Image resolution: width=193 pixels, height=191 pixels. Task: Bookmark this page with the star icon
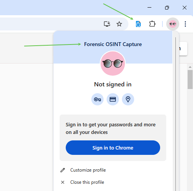(119, 24)
